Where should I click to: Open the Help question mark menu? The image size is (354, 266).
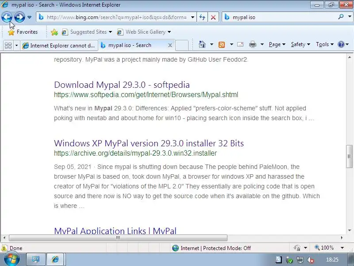click(x=343, y=44)
